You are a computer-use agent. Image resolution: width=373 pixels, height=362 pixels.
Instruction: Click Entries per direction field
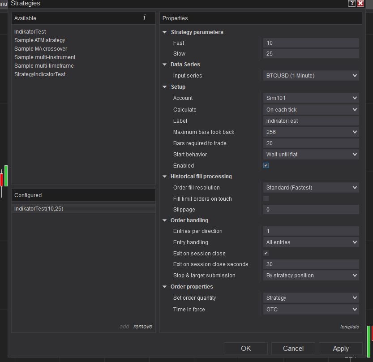[311, 231]
